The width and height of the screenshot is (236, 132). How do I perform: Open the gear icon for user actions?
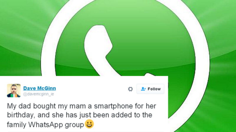click(x=130, y=89)
